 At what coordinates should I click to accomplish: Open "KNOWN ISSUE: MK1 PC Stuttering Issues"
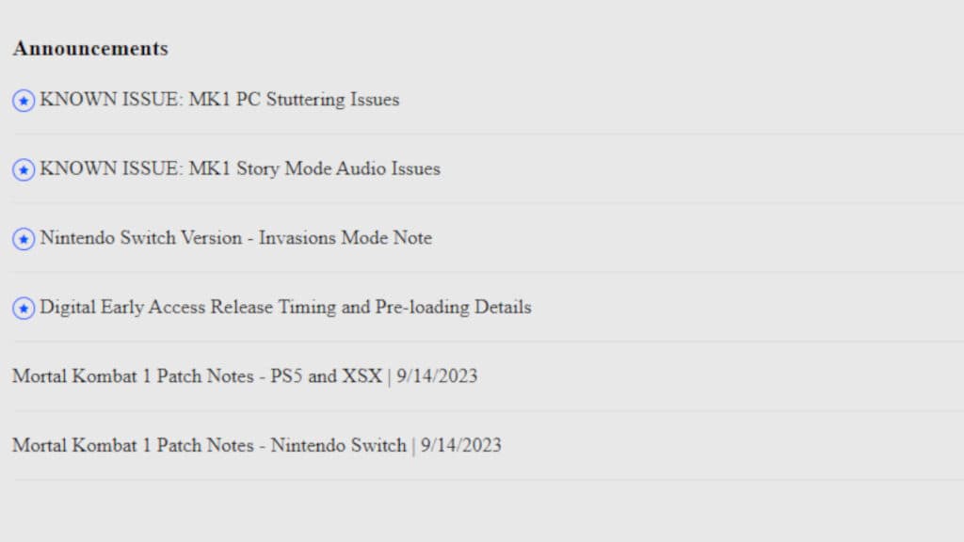(217, 100)
